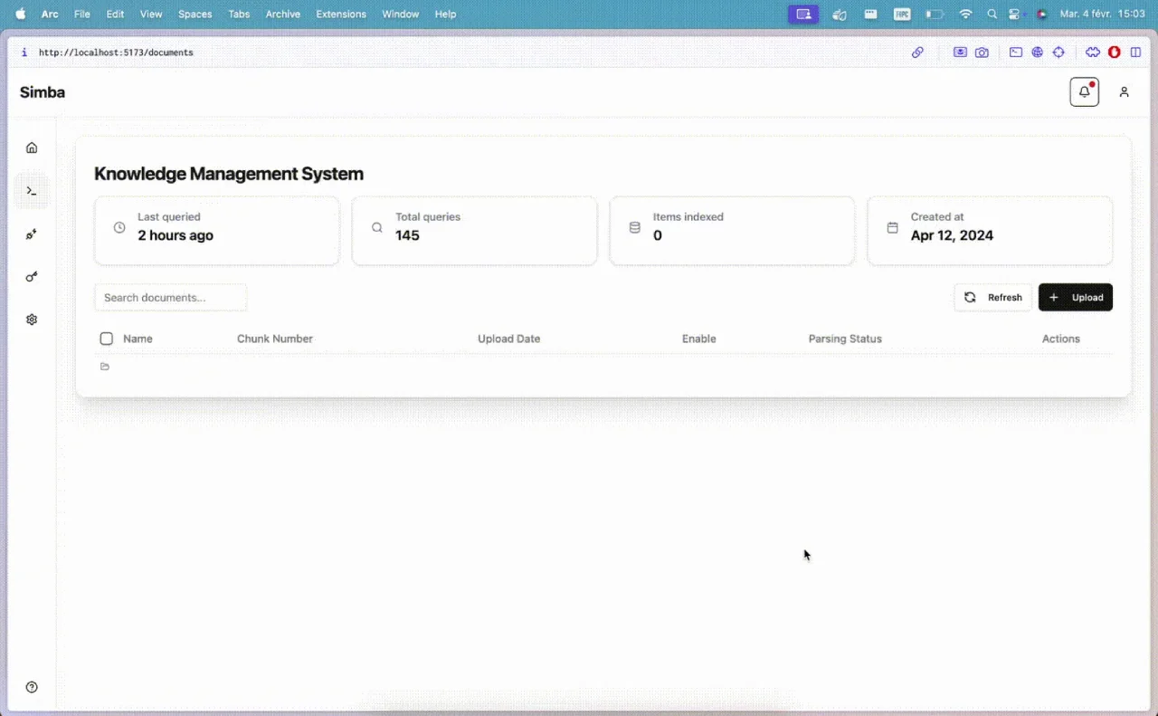Click the Refresh button
Viewport: 1158px width, 716px height.
pos(992,297)
